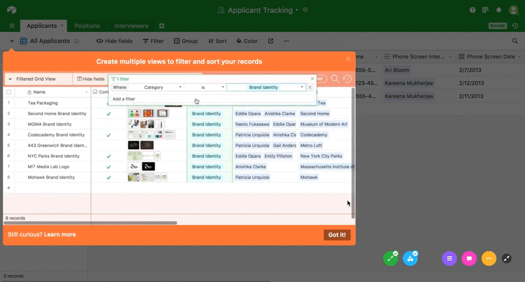
Task: Click the preview vertical scrollbar
Action: (353, 153)
